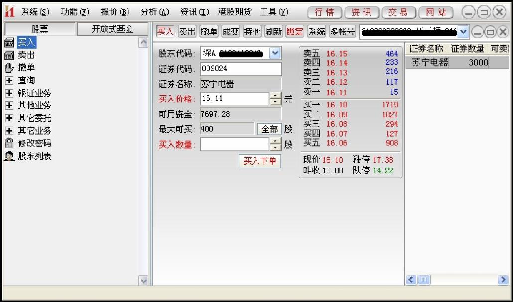Click the 证券数量 column header

point(467,49)
